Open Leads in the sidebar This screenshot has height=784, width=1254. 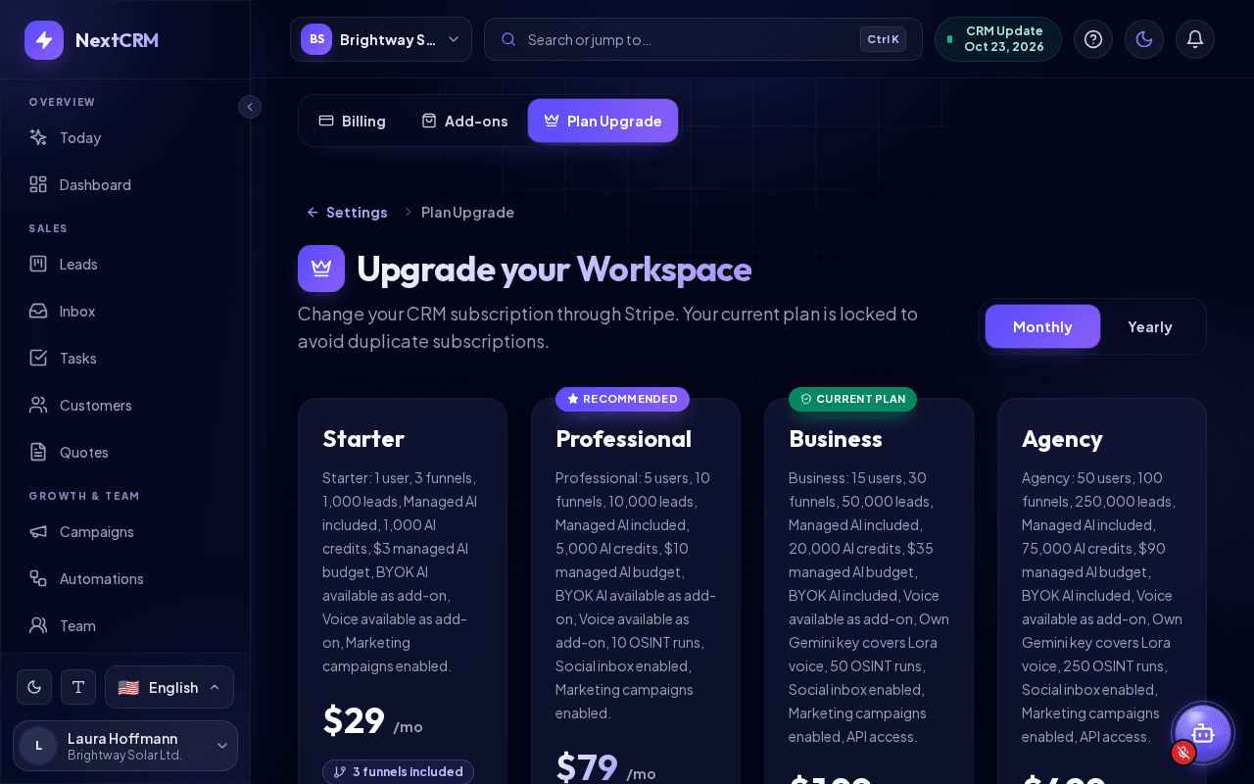[x=125, y=265]
